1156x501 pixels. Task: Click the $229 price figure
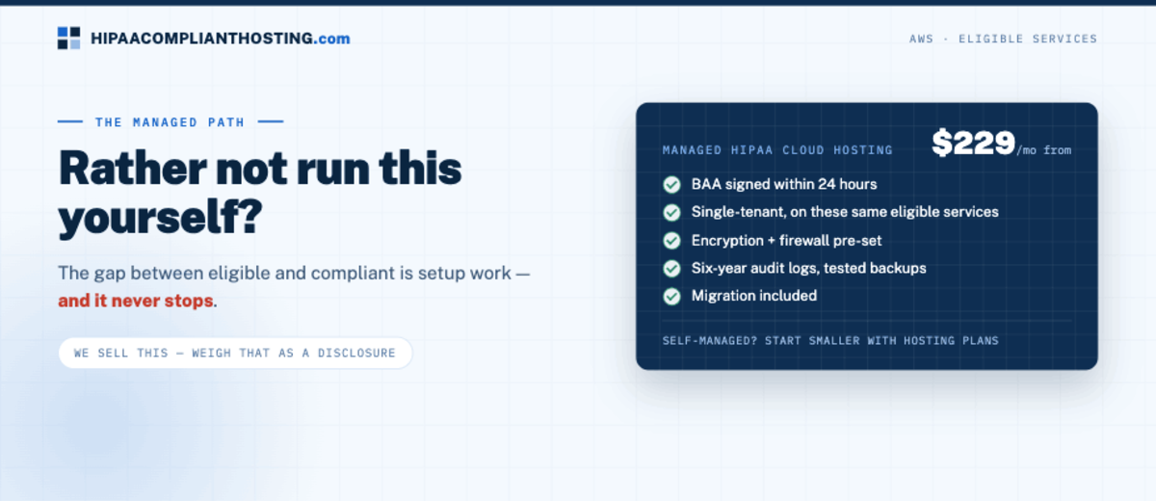973,144
